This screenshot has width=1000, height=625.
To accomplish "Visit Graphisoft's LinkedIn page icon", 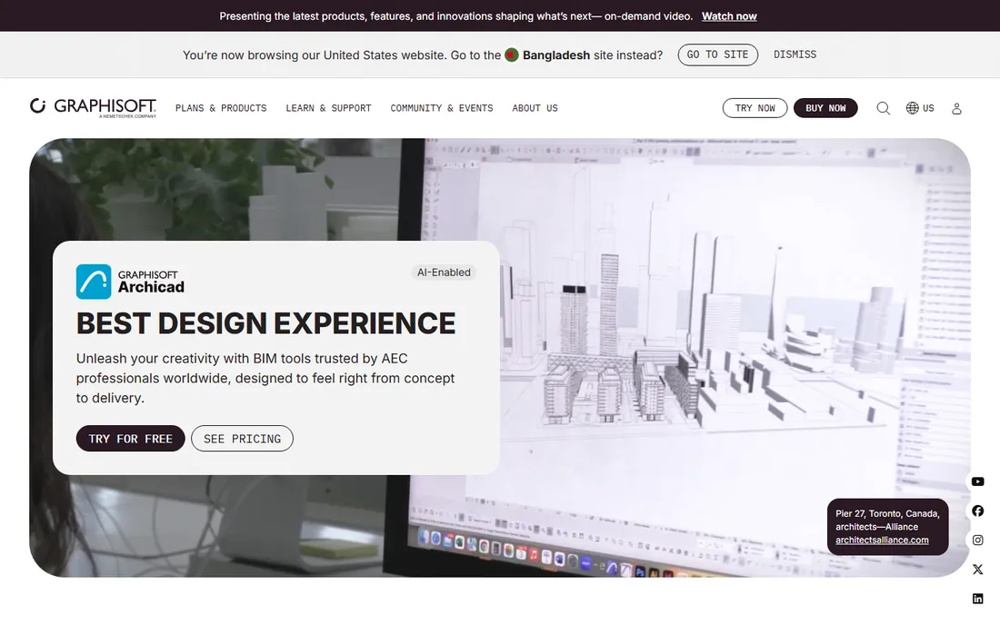I will [x=977, y=599].
